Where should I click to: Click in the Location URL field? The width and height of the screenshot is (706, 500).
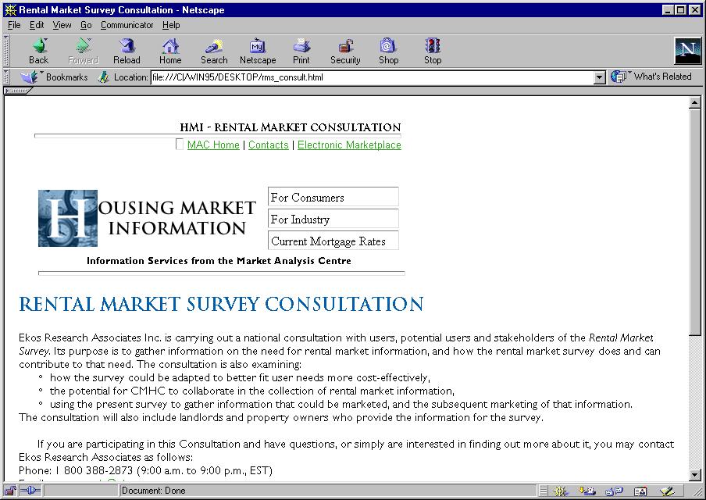tap(372, 77)
